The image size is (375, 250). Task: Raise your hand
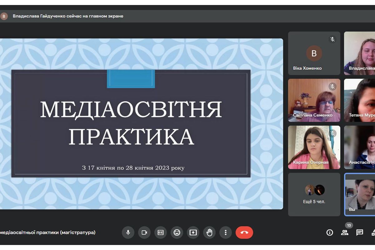(209, 232)
